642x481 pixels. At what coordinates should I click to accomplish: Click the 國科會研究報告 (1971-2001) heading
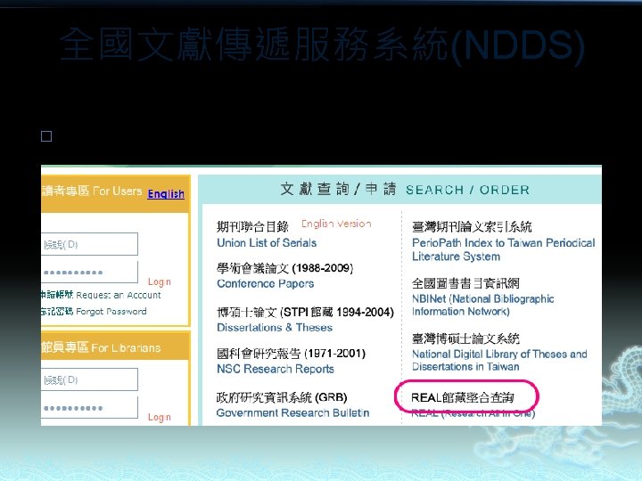[291, 354]
